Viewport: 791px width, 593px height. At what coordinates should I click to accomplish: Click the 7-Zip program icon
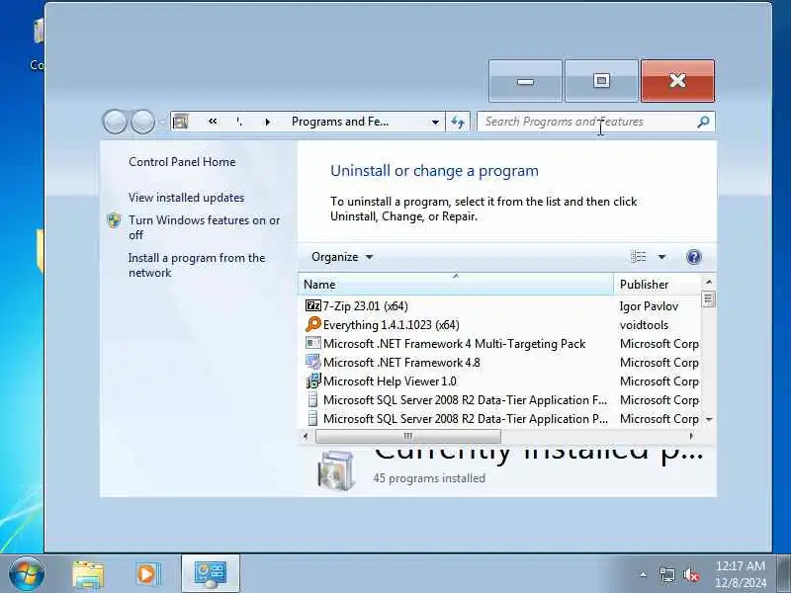click(312, 305)
